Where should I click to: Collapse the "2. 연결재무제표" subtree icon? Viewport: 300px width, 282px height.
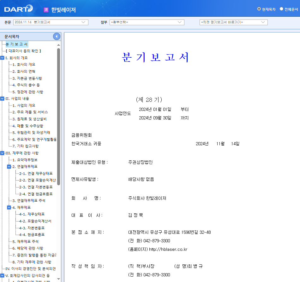tap(9, 166)
